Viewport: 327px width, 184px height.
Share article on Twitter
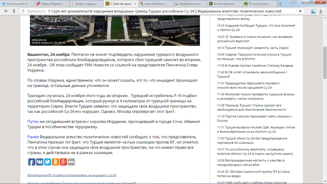click(47, 162)
